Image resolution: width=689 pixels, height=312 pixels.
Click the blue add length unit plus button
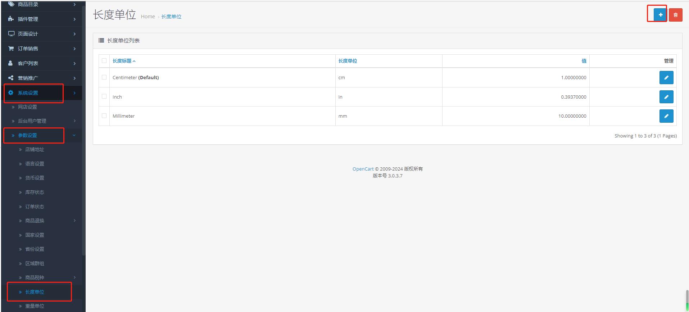pyautogui.click(x=660, y=15)
